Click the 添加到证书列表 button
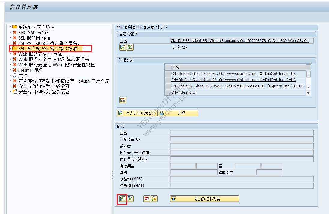 204,199
